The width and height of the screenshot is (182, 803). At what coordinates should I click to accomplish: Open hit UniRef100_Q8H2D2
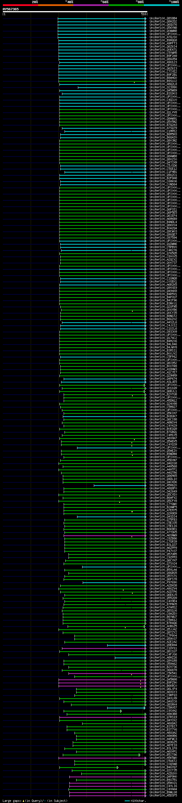click(163, 22)
